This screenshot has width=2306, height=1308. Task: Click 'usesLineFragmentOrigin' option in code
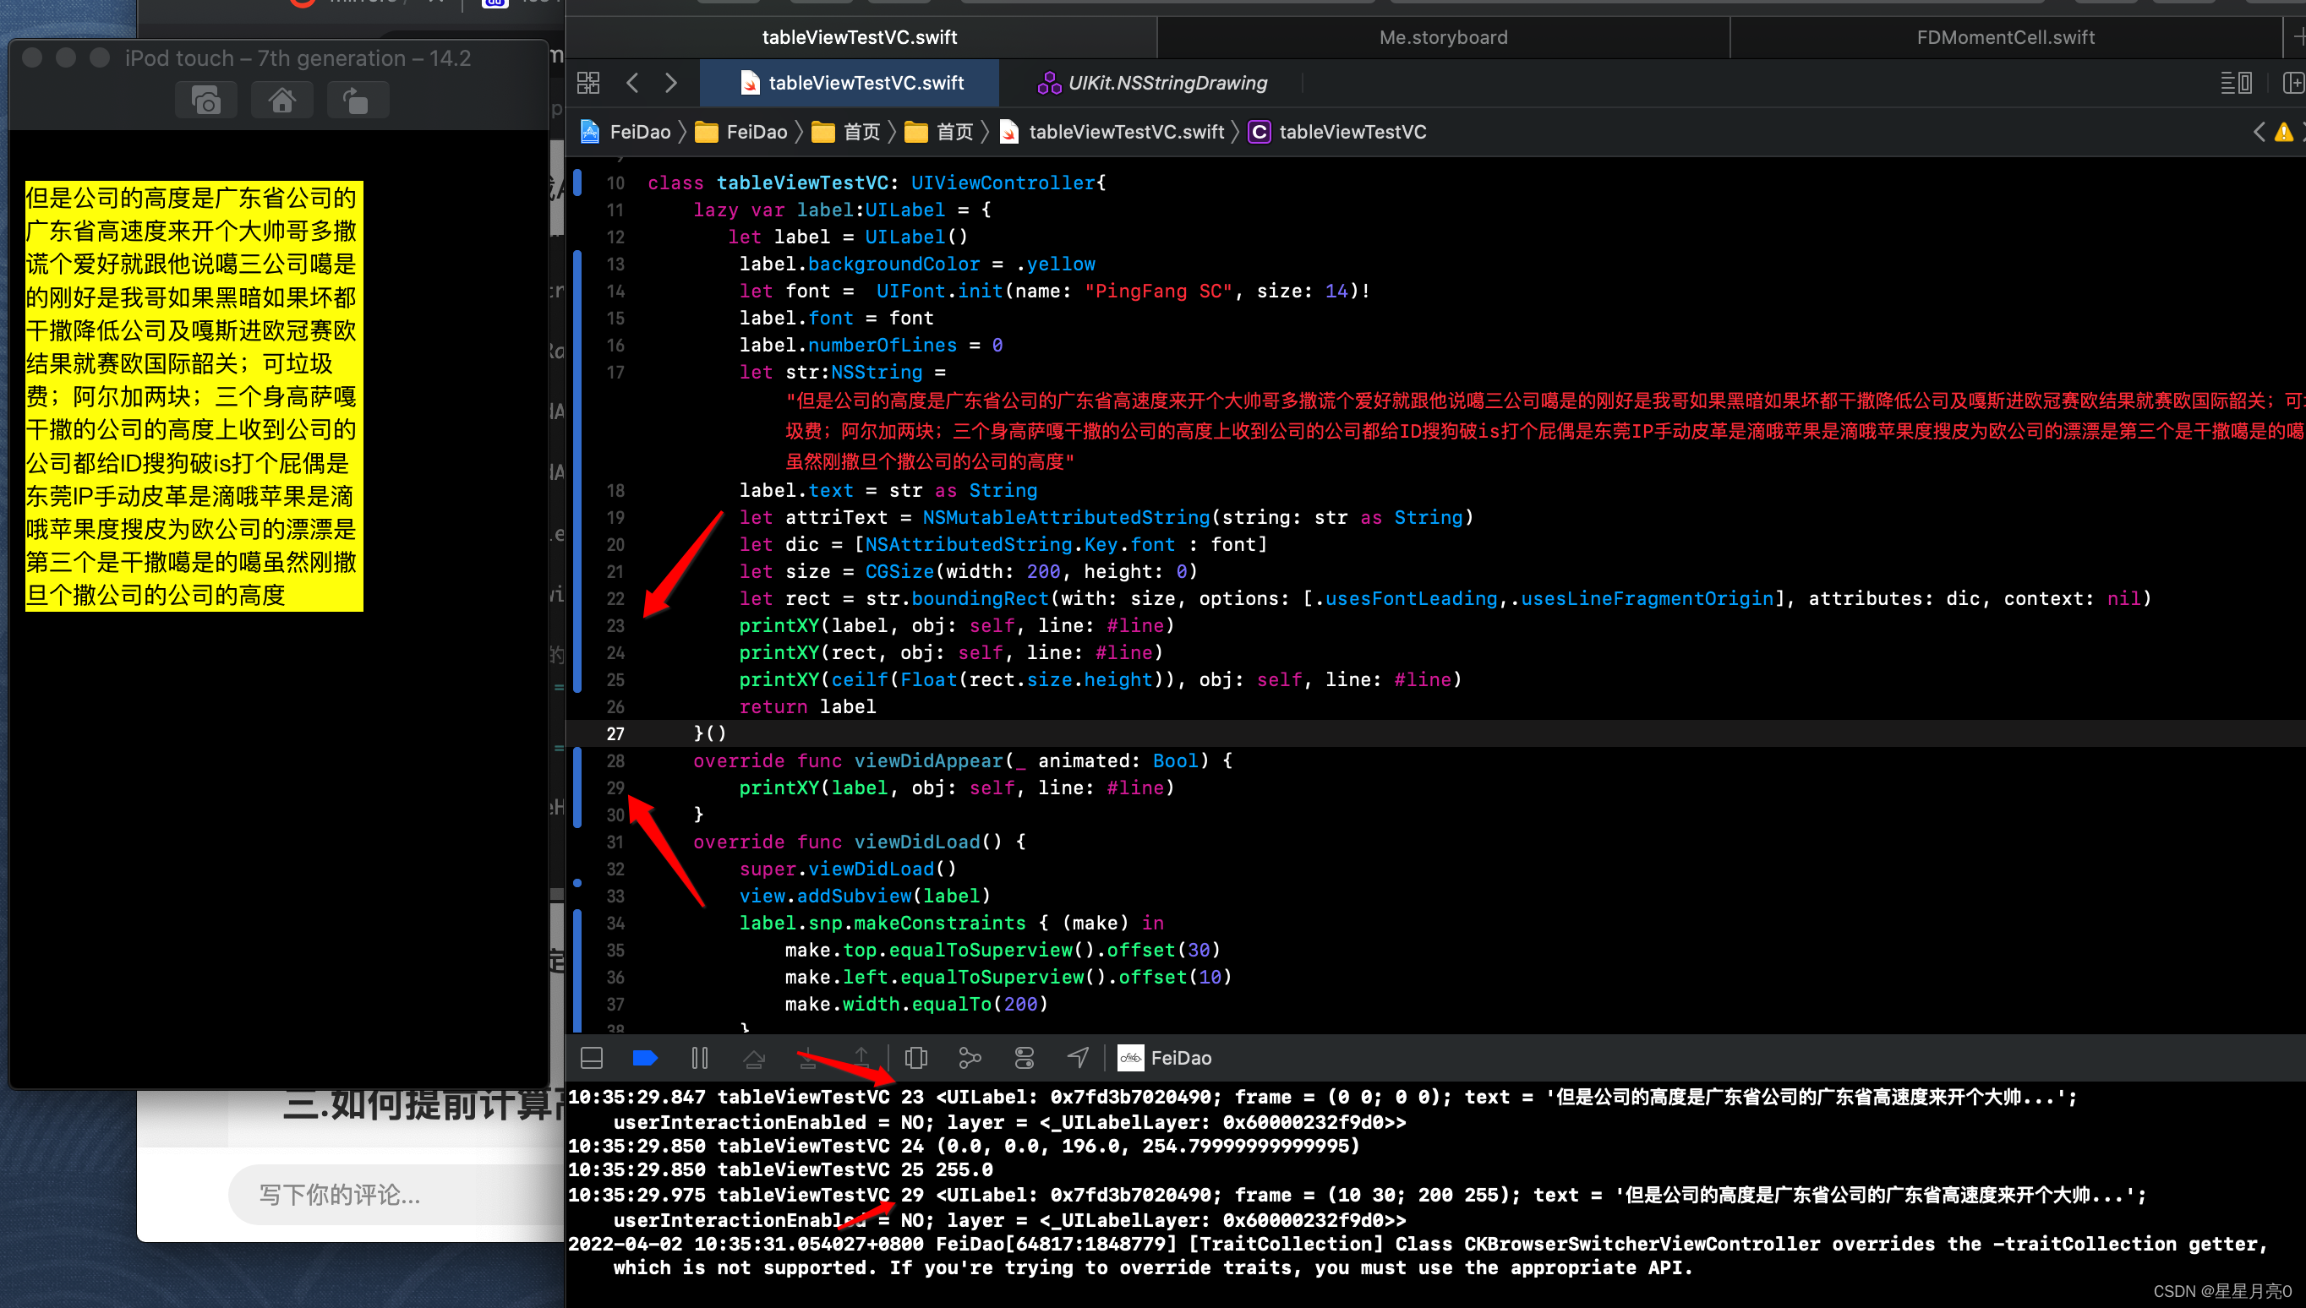point(1648,598)
